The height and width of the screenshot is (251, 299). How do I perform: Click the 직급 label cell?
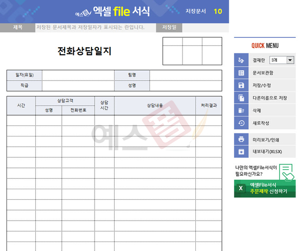pos(24,86)
